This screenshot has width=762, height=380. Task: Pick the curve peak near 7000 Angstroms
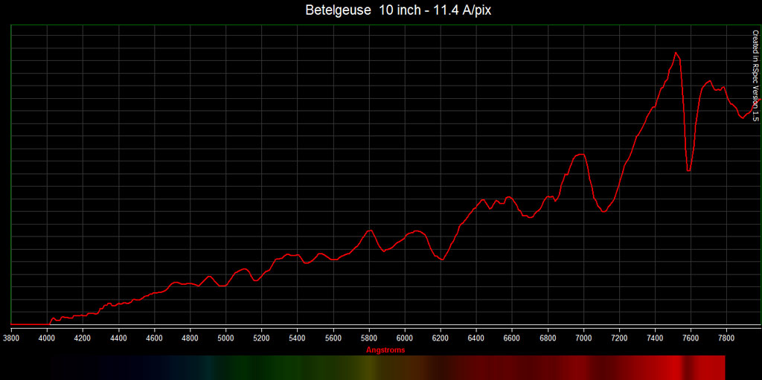pyautogui.click(x=581, y=155)
